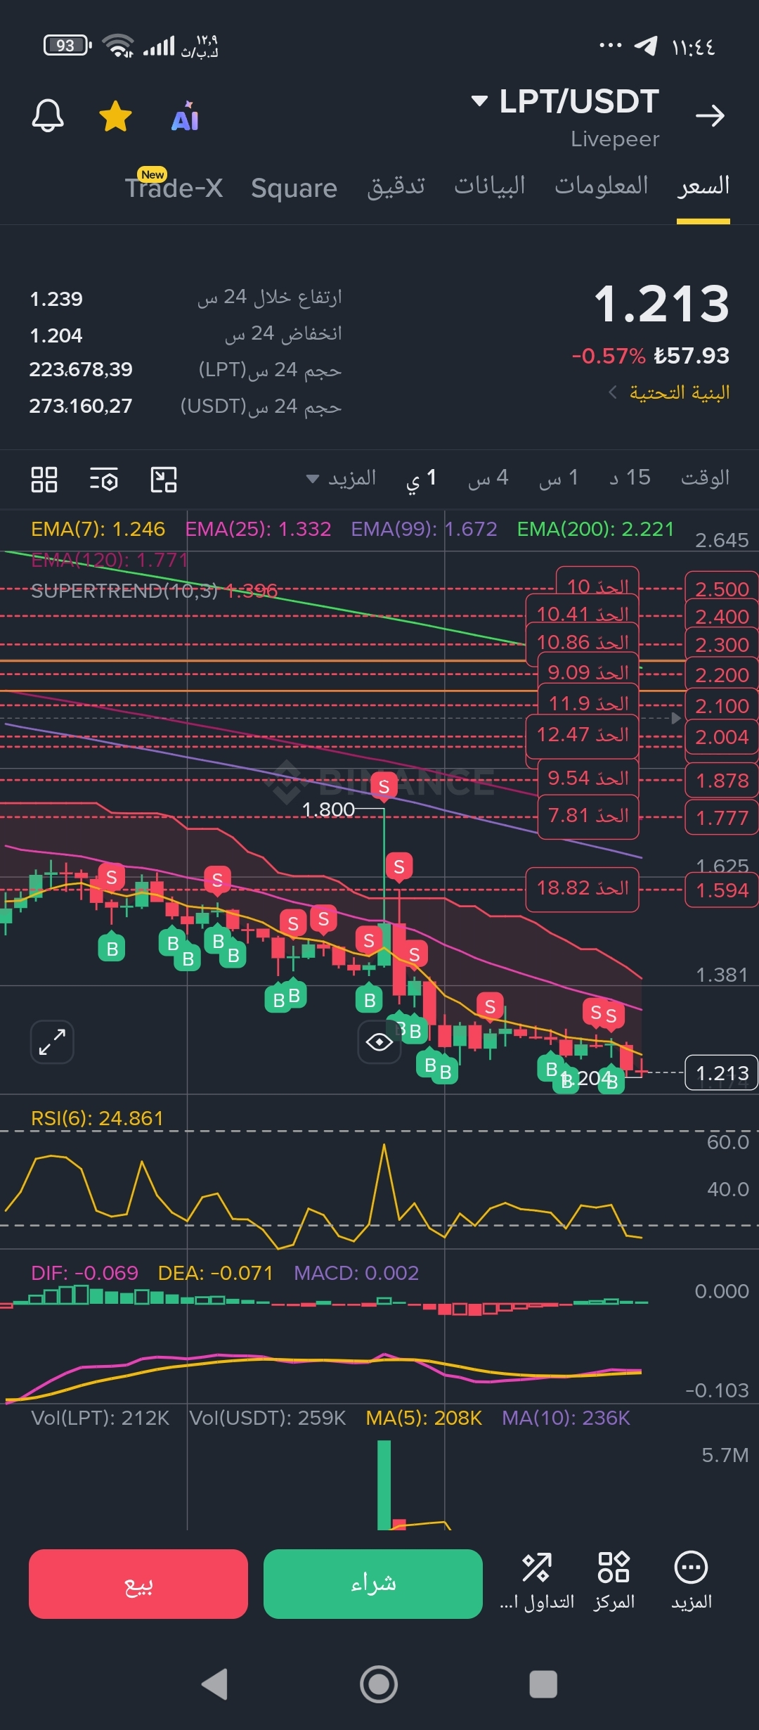Screen dimensions: 759x1730
Task: Open the البيانات tab
Action: point(489,186)
